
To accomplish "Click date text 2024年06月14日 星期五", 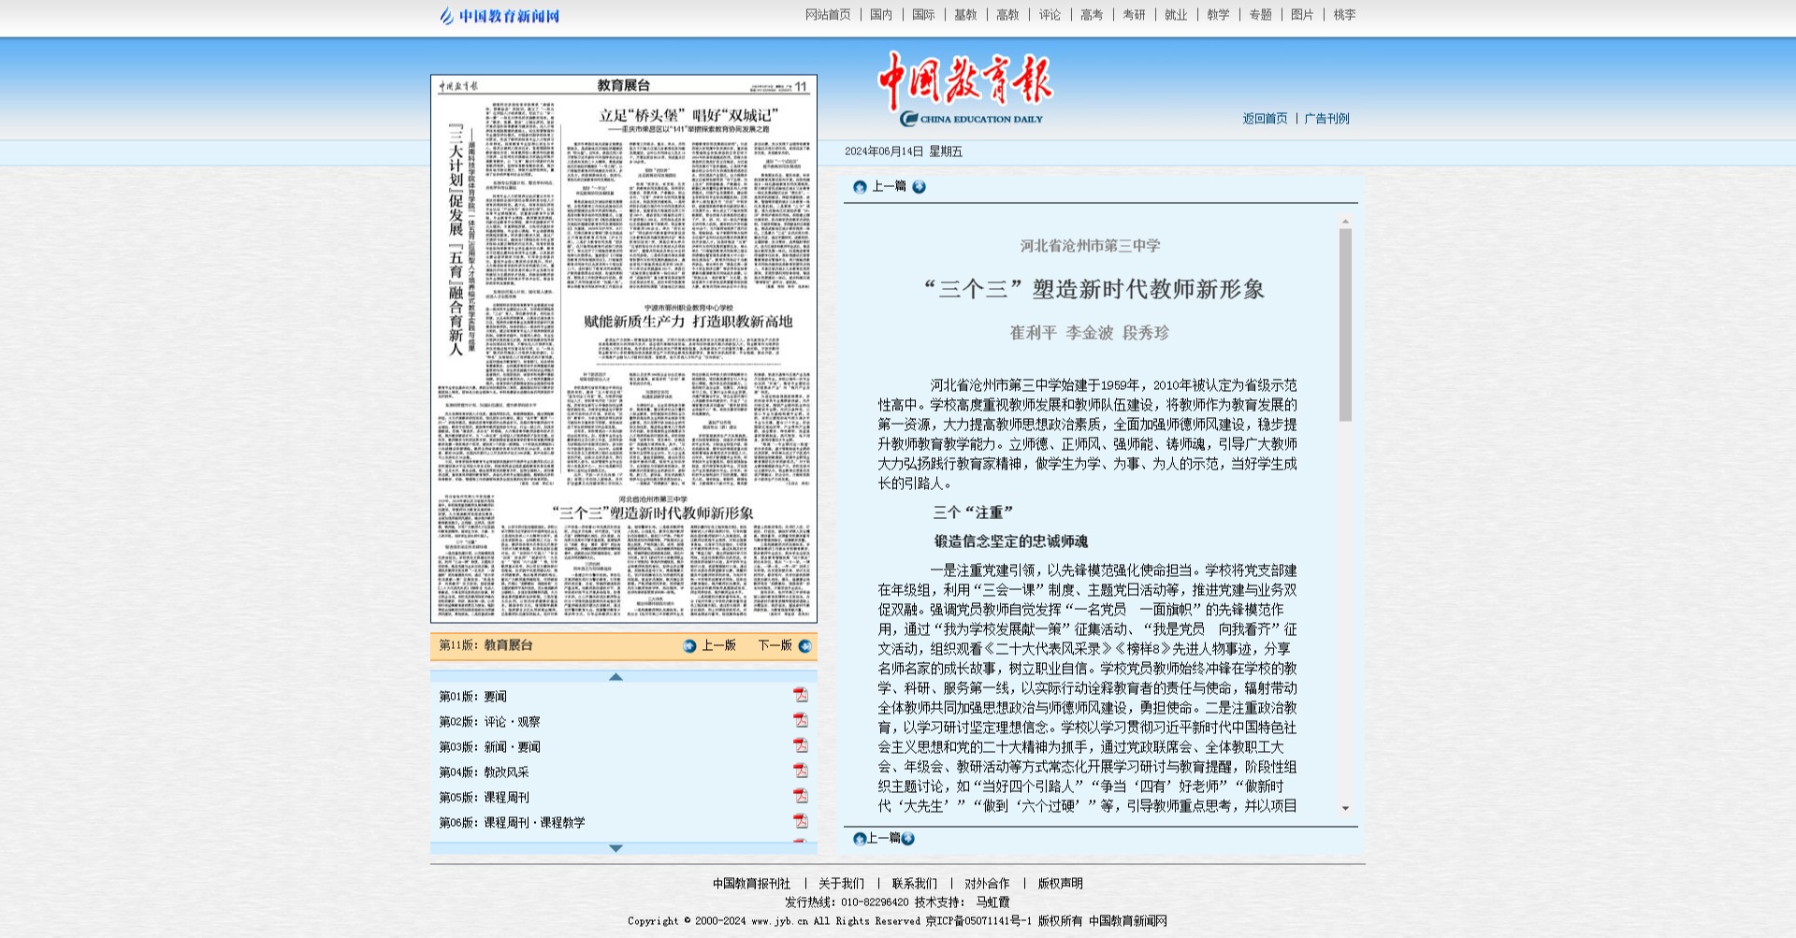I will click(x=904, y=152).
